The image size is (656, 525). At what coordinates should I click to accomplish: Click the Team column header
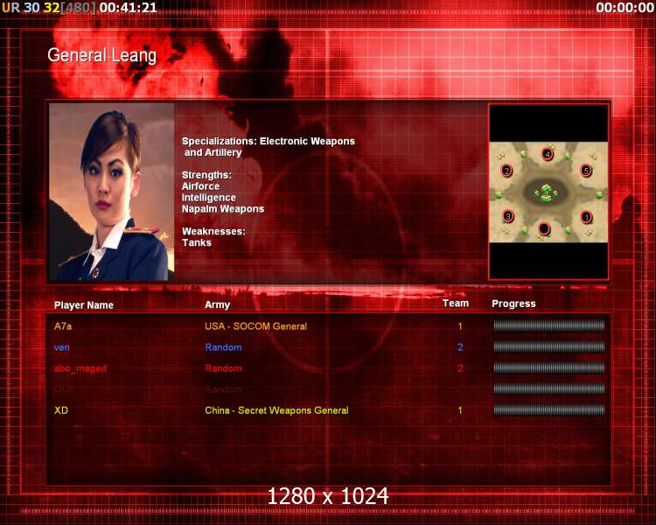click(456, 303)
